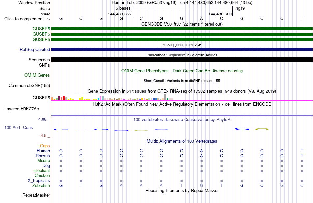313x203 pixels.
Task: Click the "OMIM Genes" track label
Action: [37, 75]
